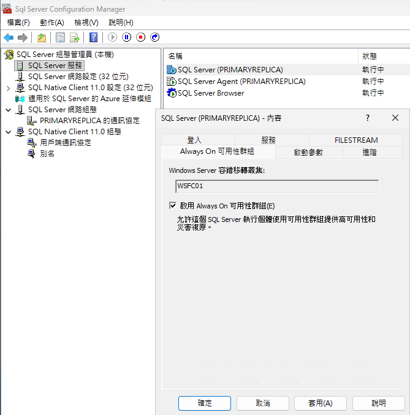Collapse the SQL Server 網路組態 node

pyautogui.click(x=9, y=110)
